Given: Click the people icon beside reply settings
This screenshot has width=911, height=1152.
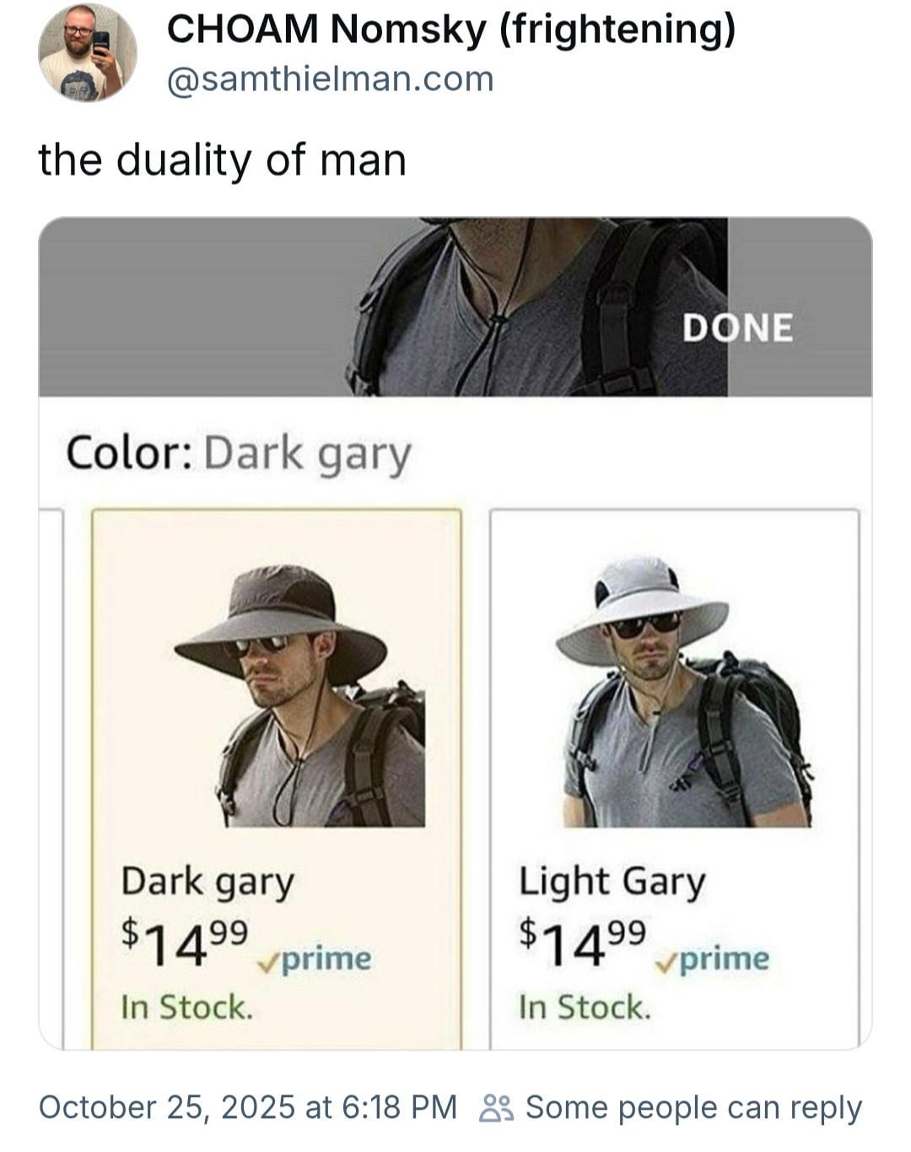Looking at the screenshot, I should tap(495, 1108).
